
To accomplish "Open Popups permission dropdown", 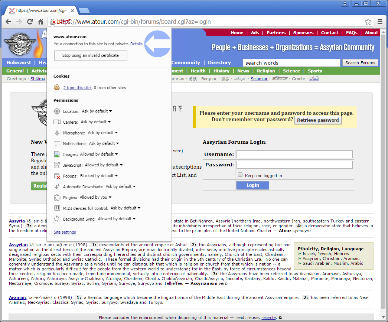I will coord(99,176).
